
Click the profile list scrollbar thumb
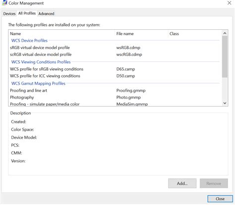225,56
